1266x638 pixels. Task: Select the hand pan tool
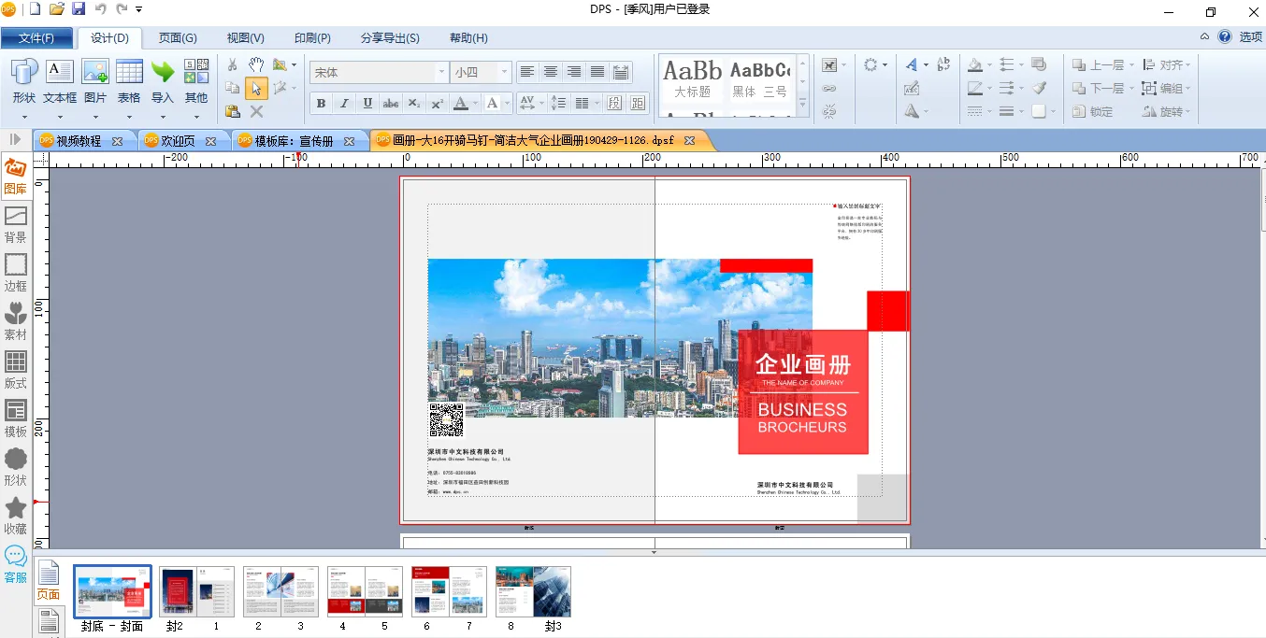click(256, 64)
